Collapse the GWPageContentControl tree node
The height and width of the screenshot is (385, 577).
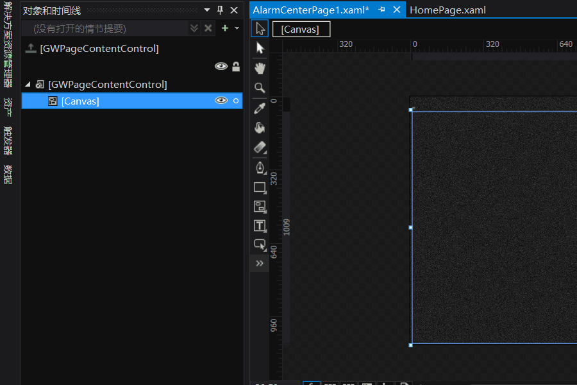coord(28,85)
